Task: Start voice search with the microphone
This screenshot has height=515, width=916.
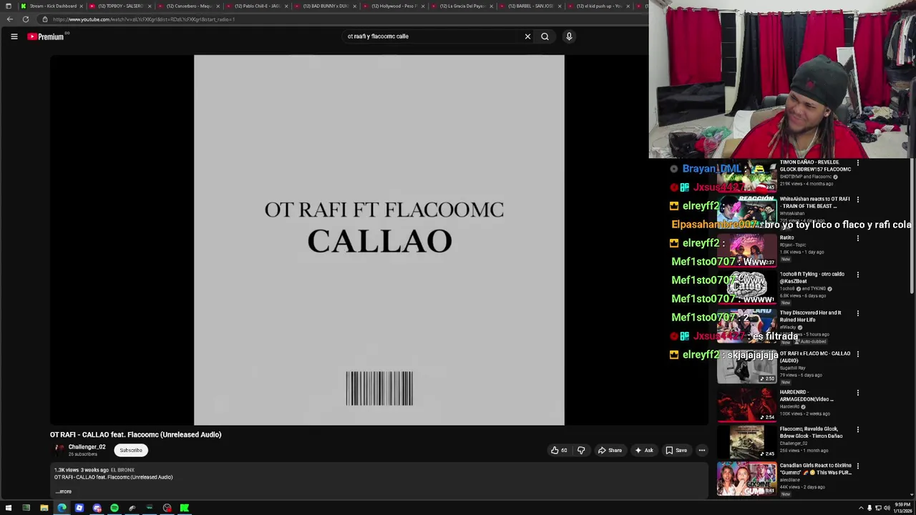Action: (x=569, y=36)
